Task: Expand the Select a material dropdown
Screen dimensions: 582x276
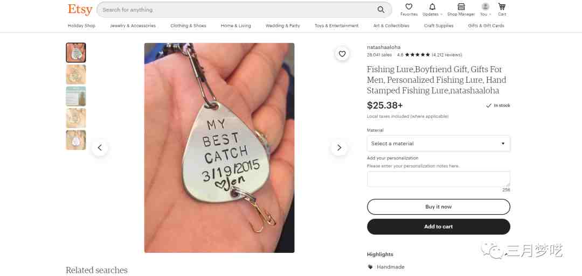Action: [x=438, y=143]
